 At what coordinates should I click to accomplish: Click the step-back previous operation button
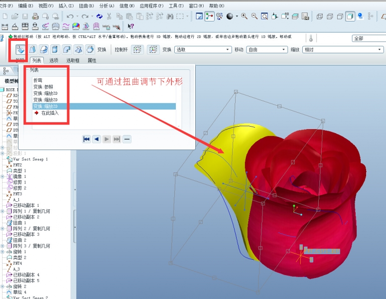click(x=97, y=139)
